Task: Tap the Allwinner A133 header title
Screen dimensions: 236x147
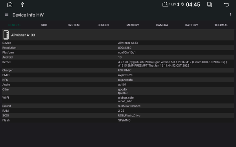Action: click(23, 35)
